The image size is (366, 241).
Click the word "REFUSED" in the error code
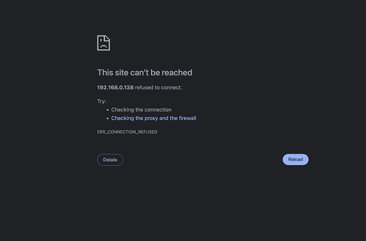(x=147, y=132)
